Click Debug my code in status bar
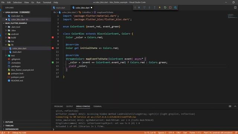 point(19,133)
